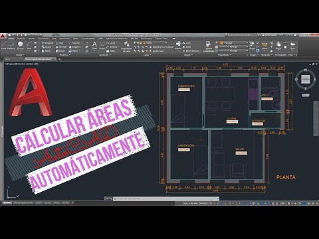The image size is (319, 239).
Task: Select the Línea draw tool
Action: click(3, 45)
